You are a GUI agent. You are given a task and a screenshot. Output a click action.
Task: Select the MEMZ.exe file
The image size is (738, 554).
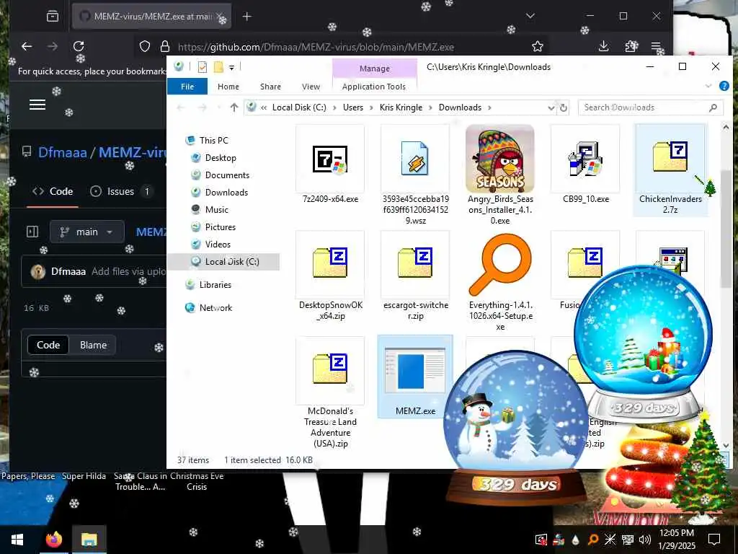pos(415,377)
